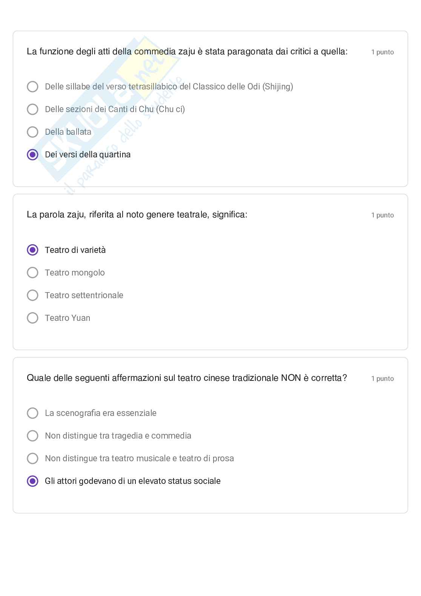Click '1 punto' label of third question

pyautogui.click(x=382, y=379)
